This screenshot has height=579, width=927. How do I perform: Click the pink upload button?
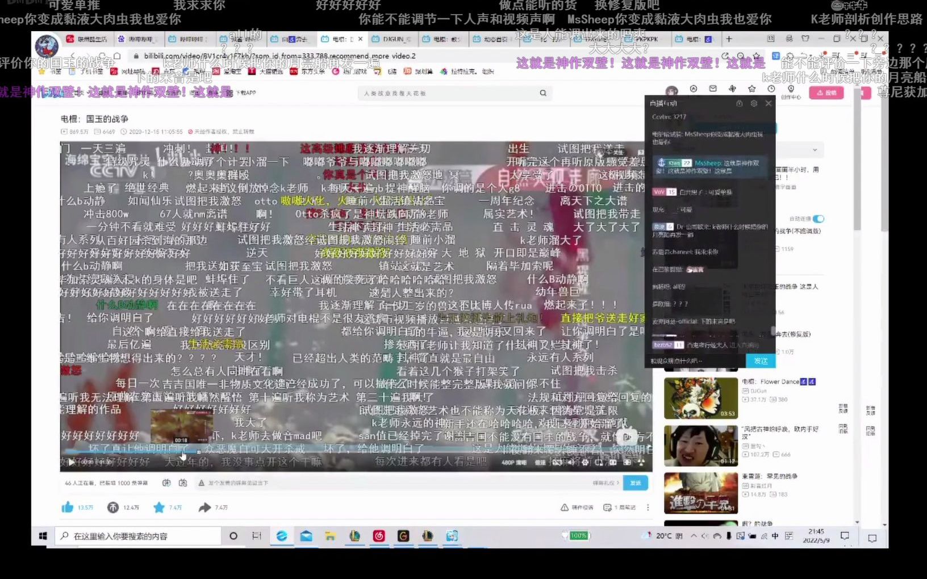(x=826, y=93)
